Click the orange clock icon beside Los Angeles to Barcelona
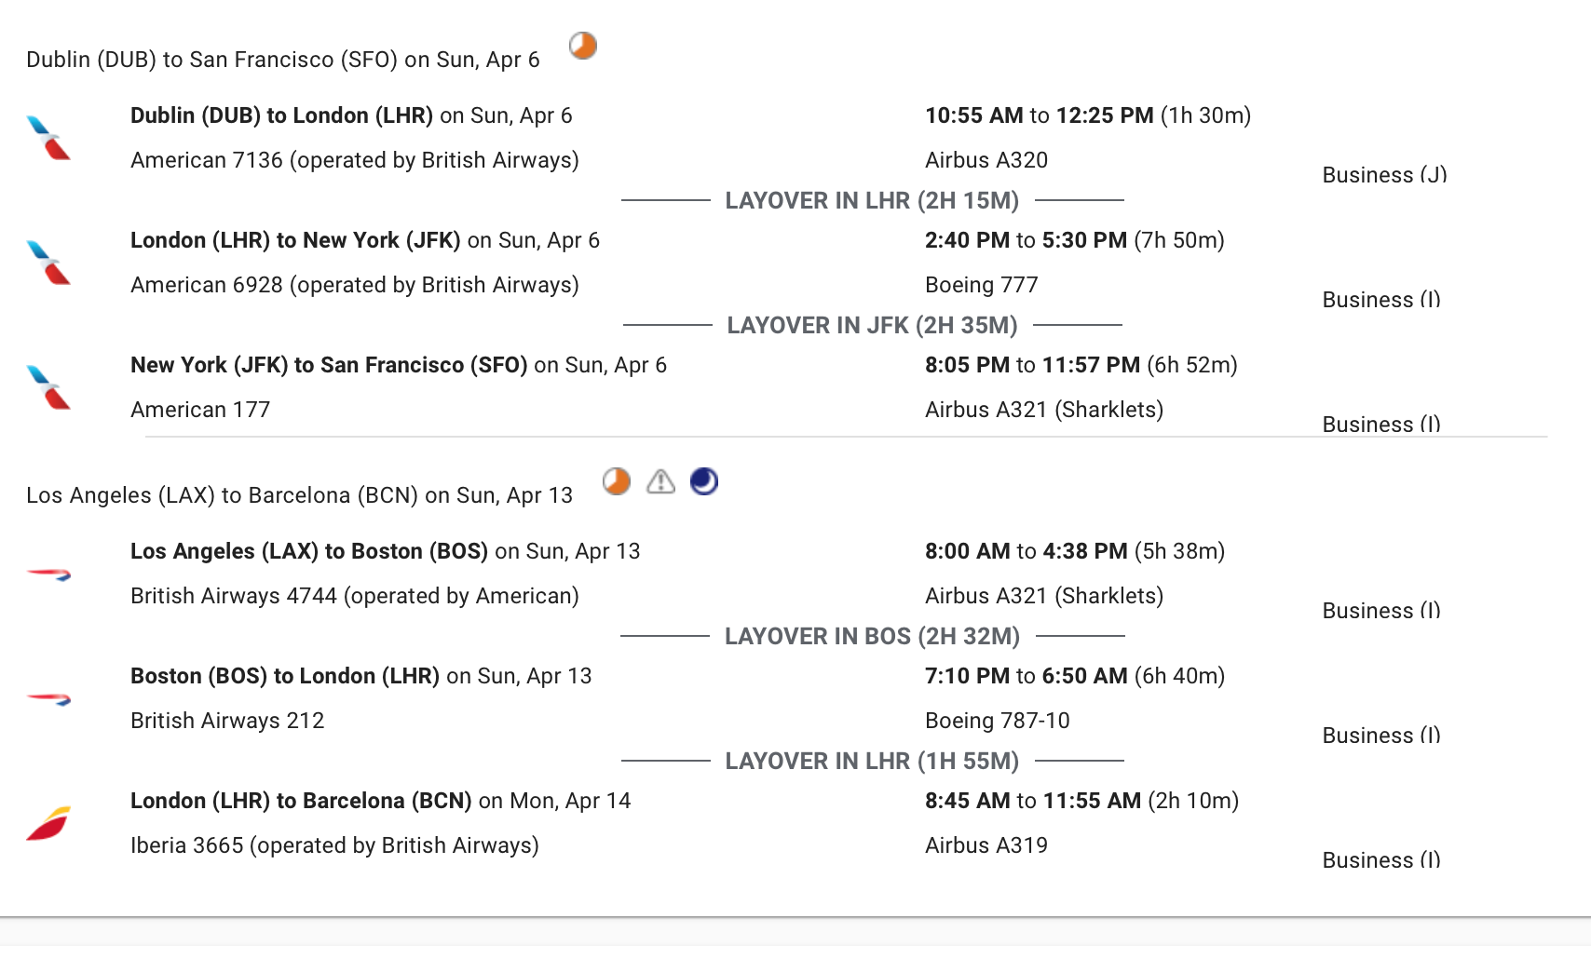The image size is (1591, 959). [x=617, y=481]
